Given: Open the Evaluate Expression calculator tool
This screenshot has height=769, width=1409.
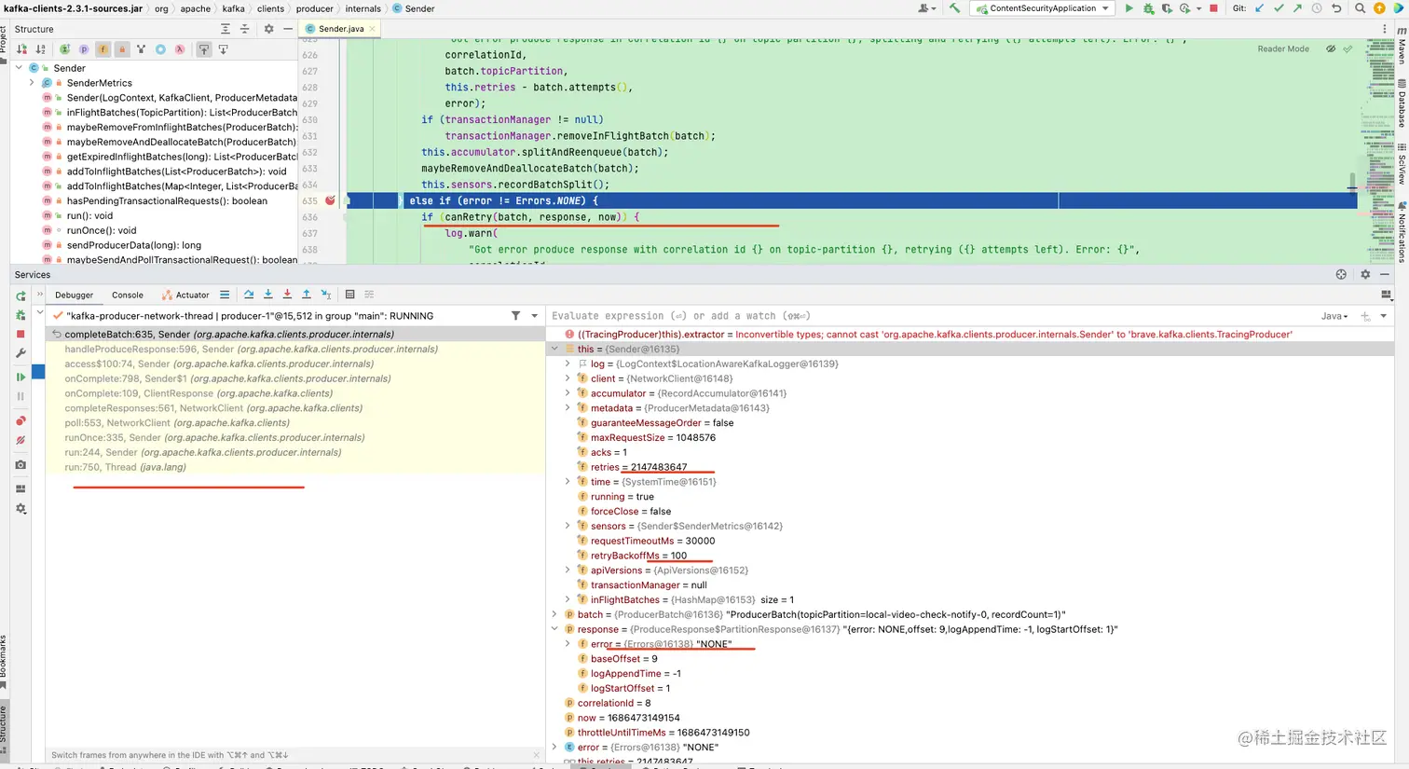Looking at the screenshot, I should pyautogui.click(x=350, y=295).
